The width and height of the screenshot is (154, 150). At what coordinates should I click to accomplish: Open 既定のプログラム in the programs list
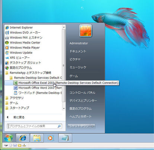(x=19, y=68)
